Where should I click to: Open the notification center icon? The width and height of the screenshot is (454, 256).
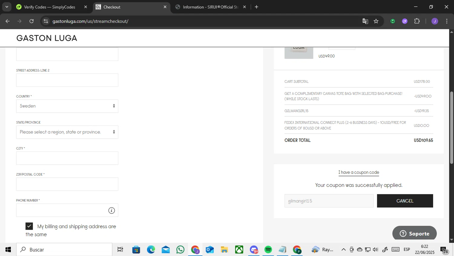click(445, 250)
